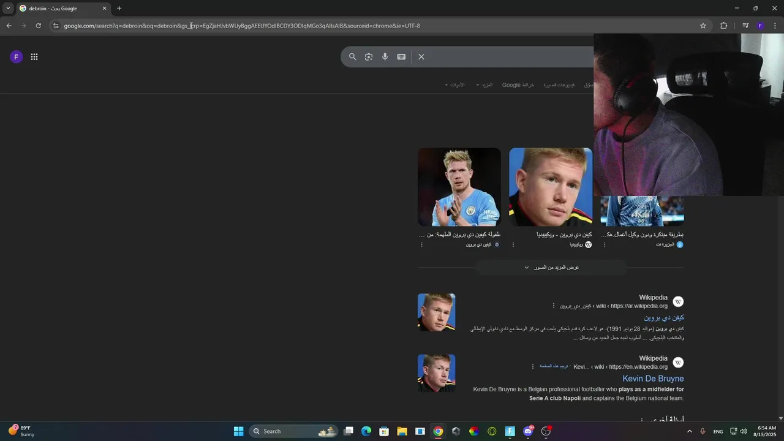Open more options for Arabic Wikipedia result
Viewport: 784px width, 441px height.
(554, 306)
